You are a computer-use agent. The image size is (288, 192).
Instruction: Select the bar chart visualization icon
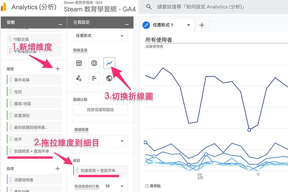(94, 78)
